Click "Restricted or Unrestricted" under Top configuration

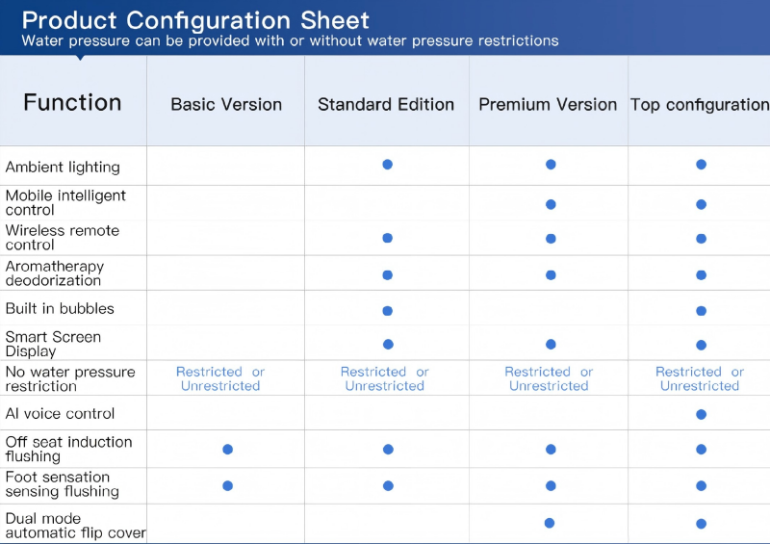point(700,378)
